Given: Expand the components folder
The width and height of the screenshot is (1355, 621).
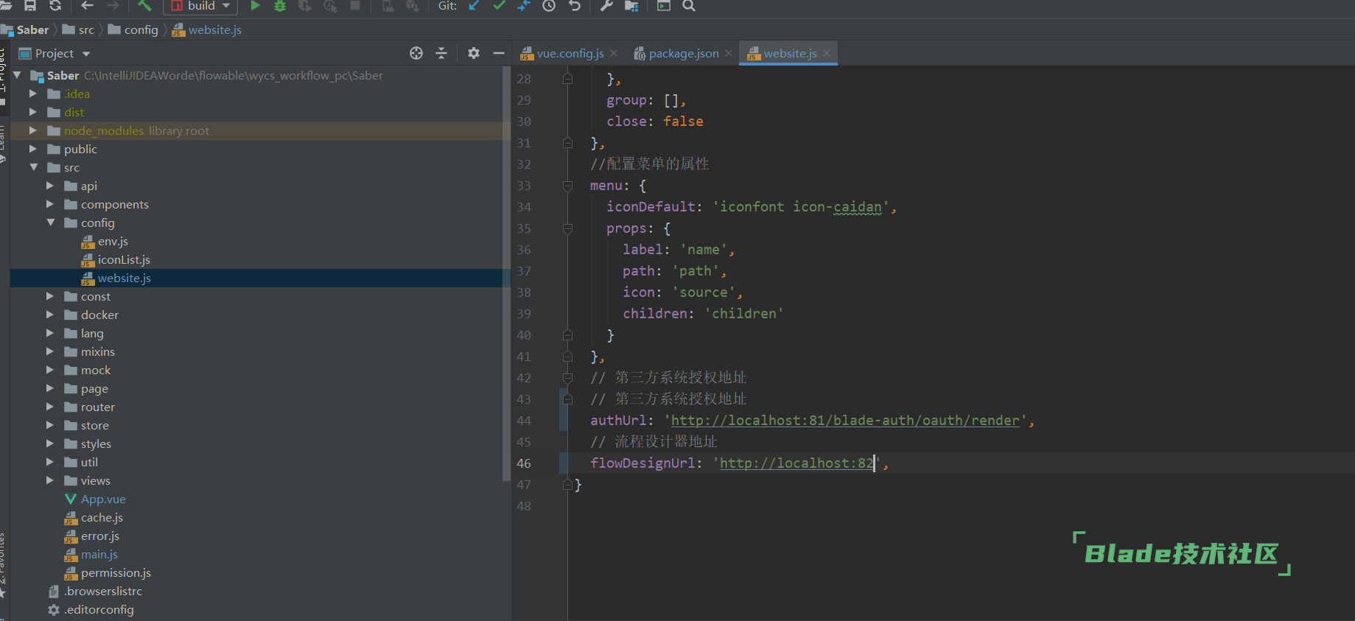Looking at the screenshot, I should pos(50,204).
